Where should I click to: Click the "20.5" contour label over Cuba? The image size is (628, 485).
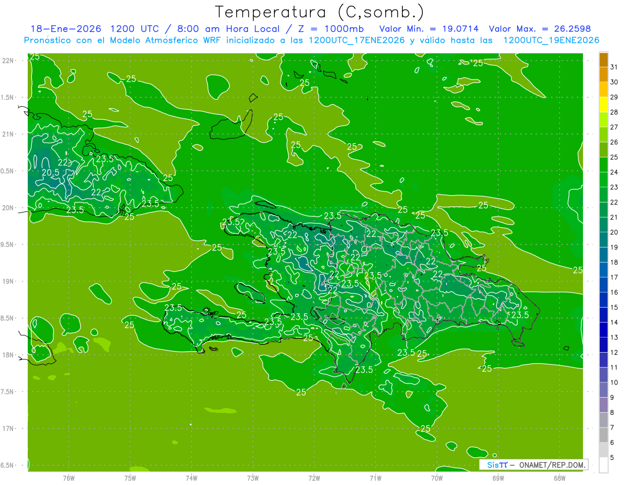(x=50, y=172)
